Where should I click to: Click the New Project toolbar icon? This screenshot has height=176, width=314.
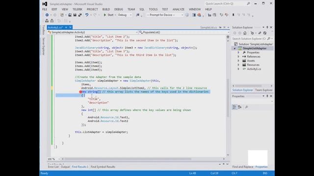tap(62, 15)
